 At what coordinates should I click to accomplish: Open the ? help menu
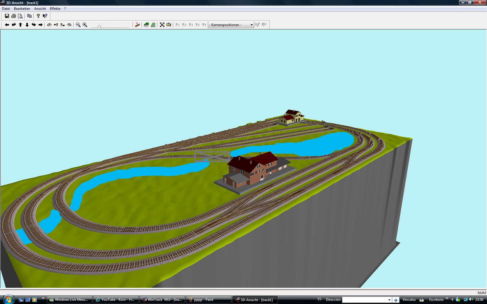coord(65,9)
